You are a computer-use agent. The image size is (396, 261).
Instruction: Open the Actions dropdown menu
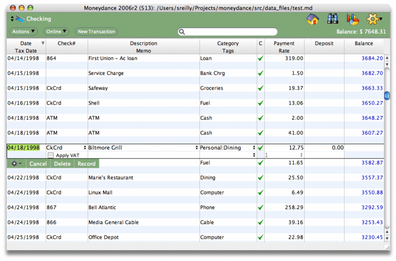(23, 32)
